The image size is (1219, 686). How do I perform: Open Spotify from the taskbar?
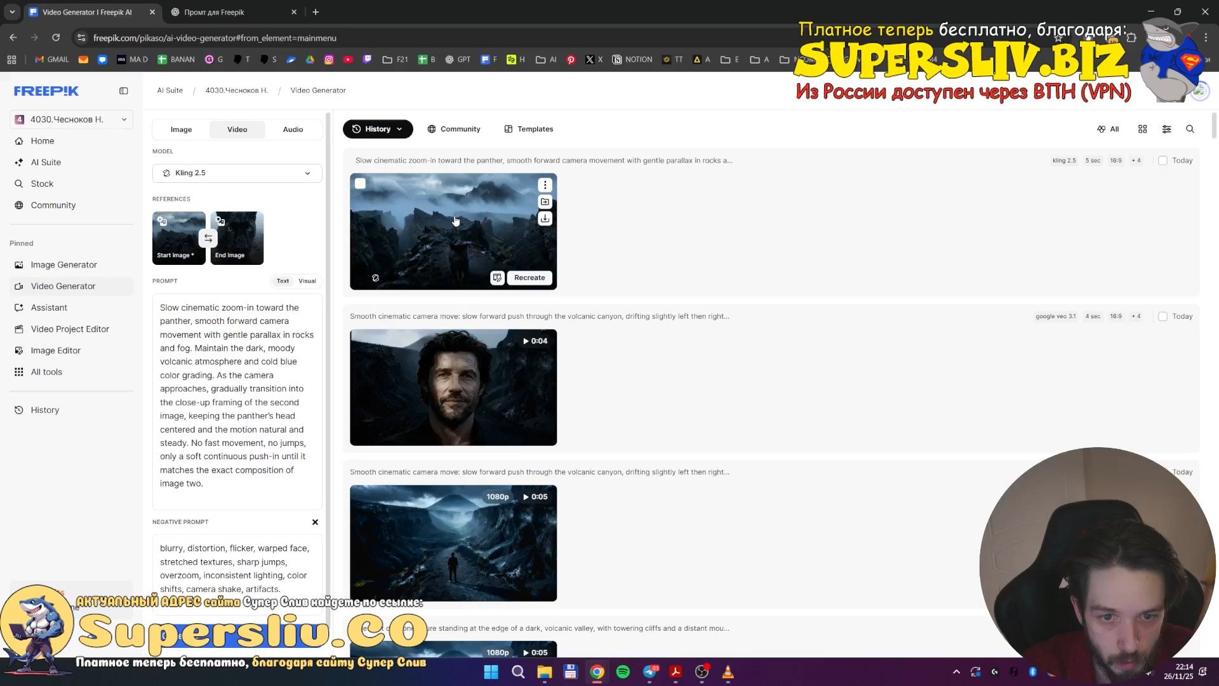pyautogui.click(x=623, y=672)
